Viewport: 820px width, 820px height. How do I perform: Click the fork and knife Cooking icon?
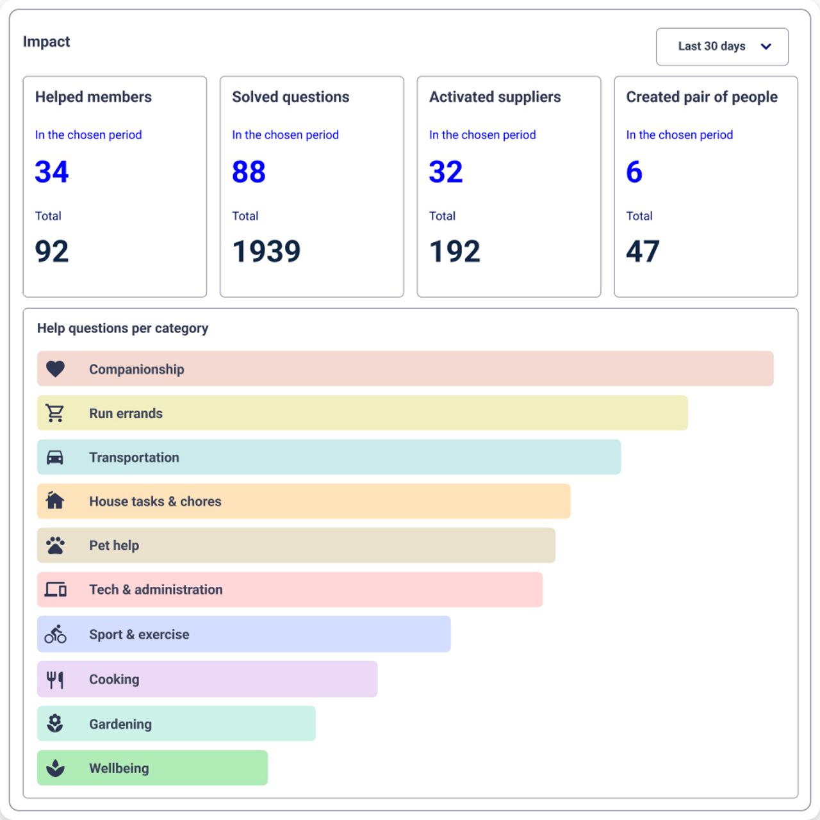click(55, 679)
